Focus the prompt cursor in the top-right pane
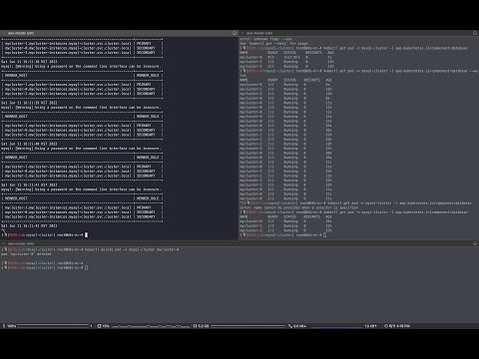 click(325, 235)
